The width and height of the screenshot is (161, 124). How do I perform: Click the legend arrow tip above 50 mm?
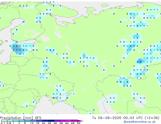click(80, 121)
